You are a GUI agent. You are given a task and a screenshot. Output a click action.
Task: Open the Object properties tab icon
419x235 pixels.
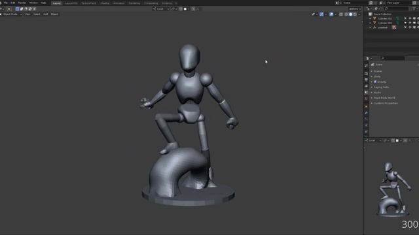[x=366, y=106]
